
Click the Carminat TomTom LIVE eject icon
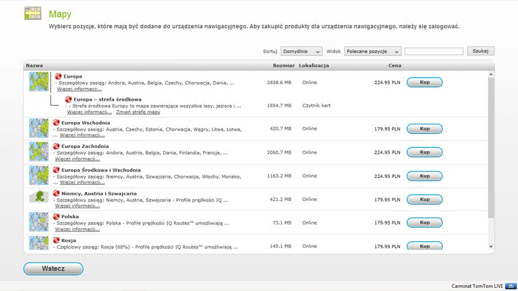tap(511, 286)
